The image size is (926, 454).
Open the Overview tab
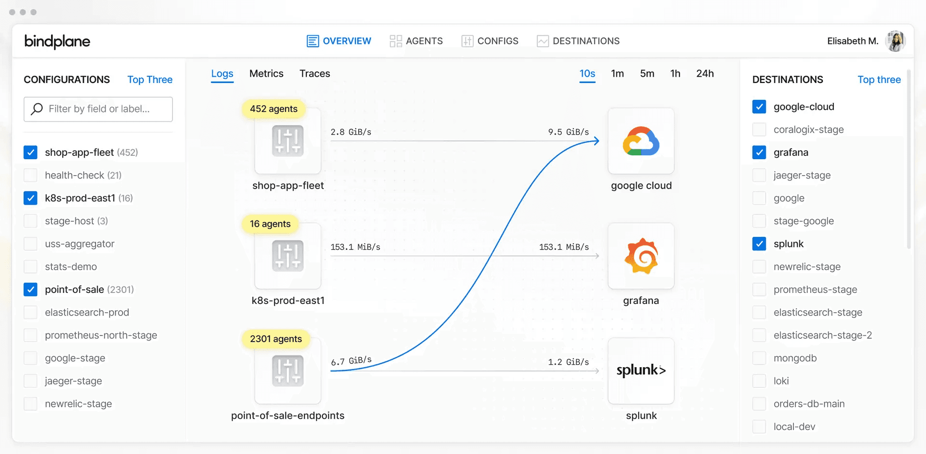339,41
